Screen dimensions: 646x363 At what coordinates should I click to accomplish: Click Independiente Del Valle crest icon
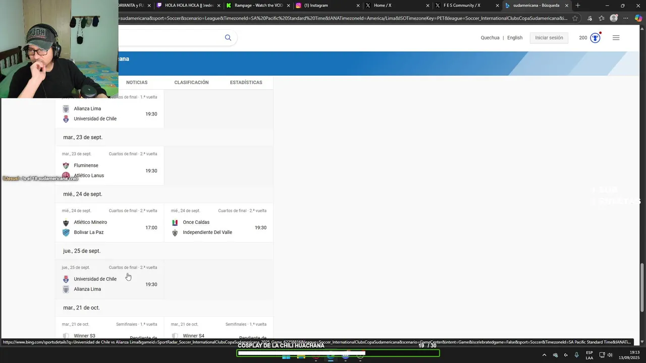(x=175, y=232)
